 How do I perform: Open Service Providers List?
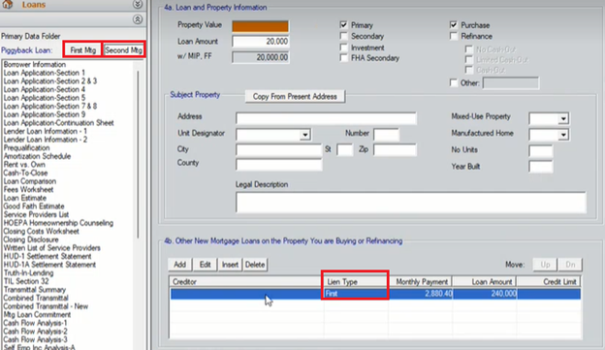click(x=36, y=214)
